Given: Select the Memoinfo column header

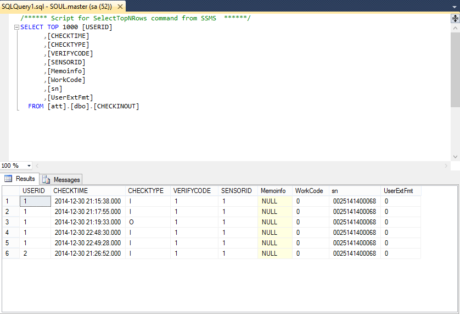Looking at the screenshot, I should click(x=275, y=191).
